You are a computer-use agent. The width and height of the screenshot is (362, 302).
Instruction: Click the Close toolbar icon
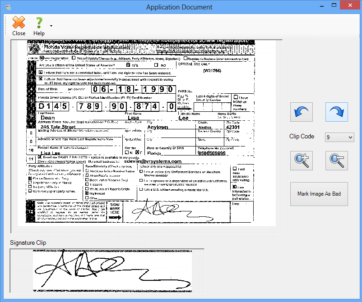tap(19, 26)
